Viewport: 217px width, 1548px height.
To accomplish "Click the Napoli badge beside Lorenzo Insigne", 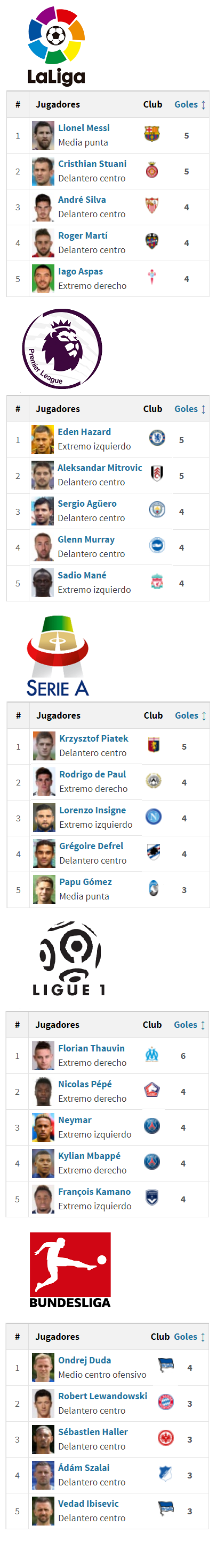I will (154, 817).
